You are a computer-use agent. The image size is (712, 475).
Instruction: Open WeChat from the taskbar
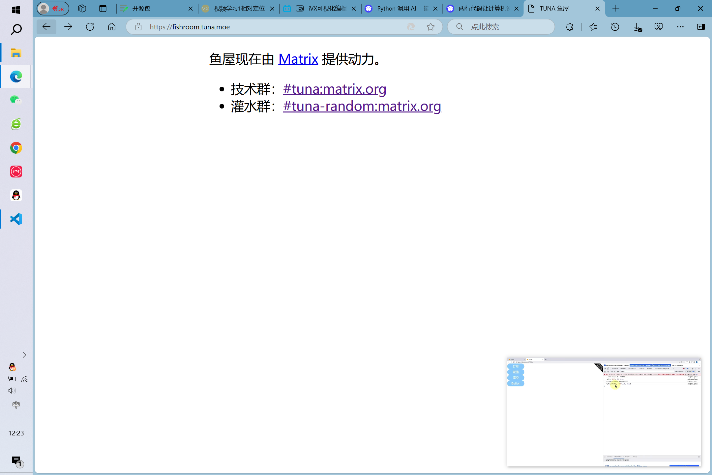16,100
